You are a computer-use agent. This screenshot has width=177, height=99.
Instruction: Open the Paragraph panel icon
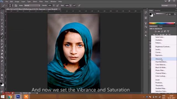[146, 35]
